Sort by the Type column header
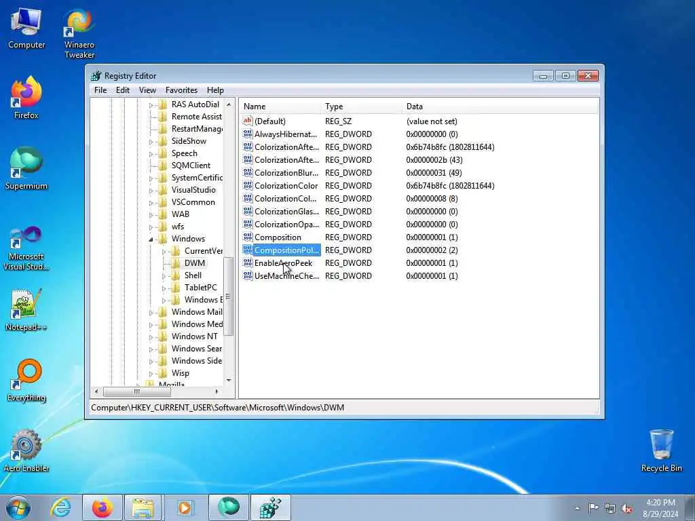 tap(362, 107)
